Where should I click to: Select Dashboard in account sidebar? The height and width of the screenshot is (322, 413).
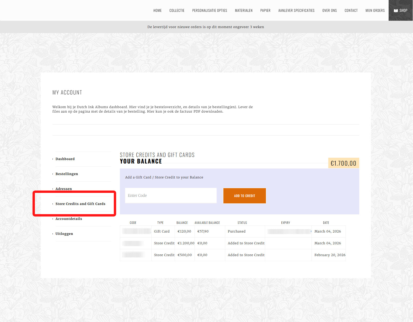click(65, 159)
